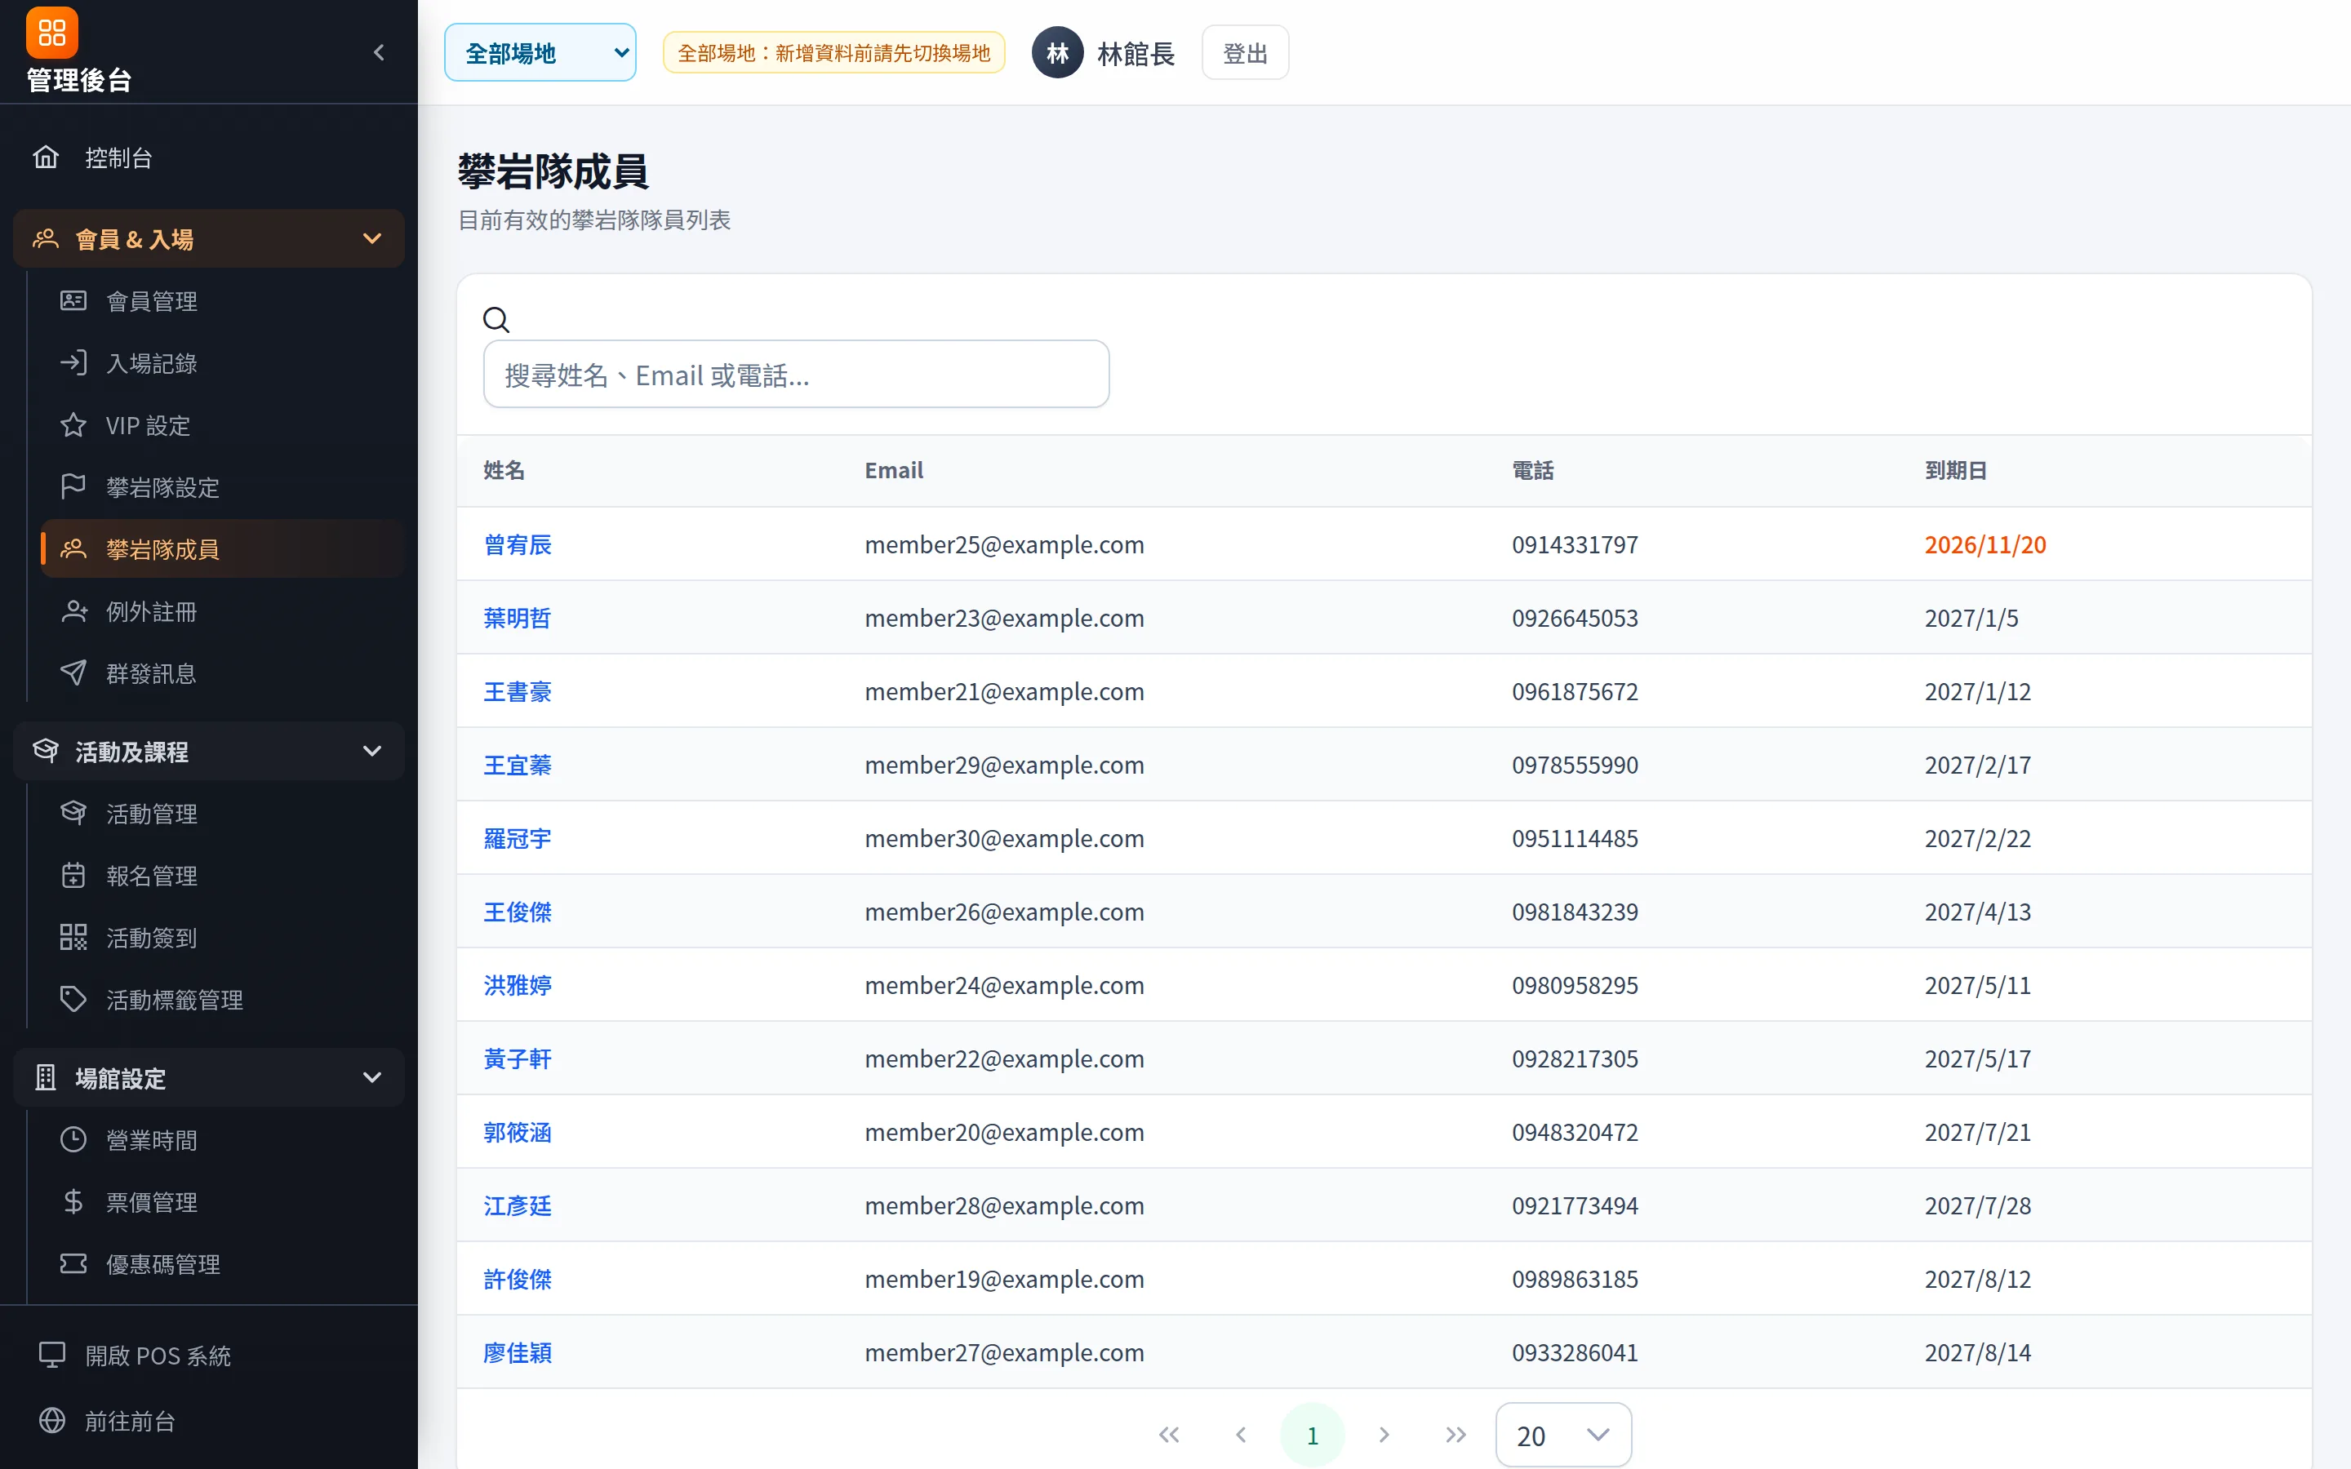This screenshot has width=2351, height=1469.
Task: Go to next page arrow
Action: (1384, 1435)
